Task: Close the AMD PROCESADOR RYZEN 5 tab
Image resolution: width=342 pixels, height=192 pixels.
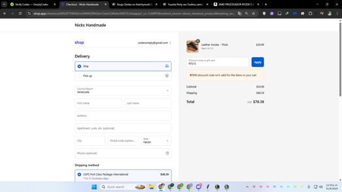Action: [258, 4]
